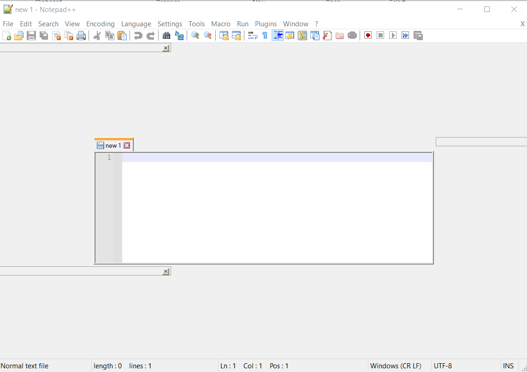This screenshot has height=372, width=527.
Task: Close the new 1 tab
Action: pos(127,145)
